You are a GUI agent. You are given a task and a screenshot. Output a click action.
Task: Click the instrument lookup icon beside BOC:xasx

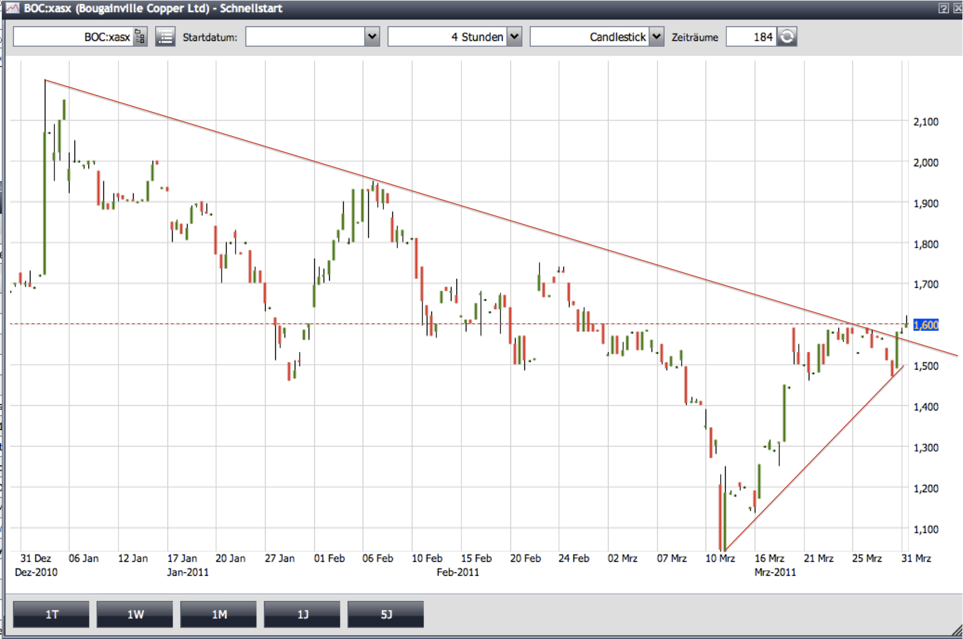(140, 37)
